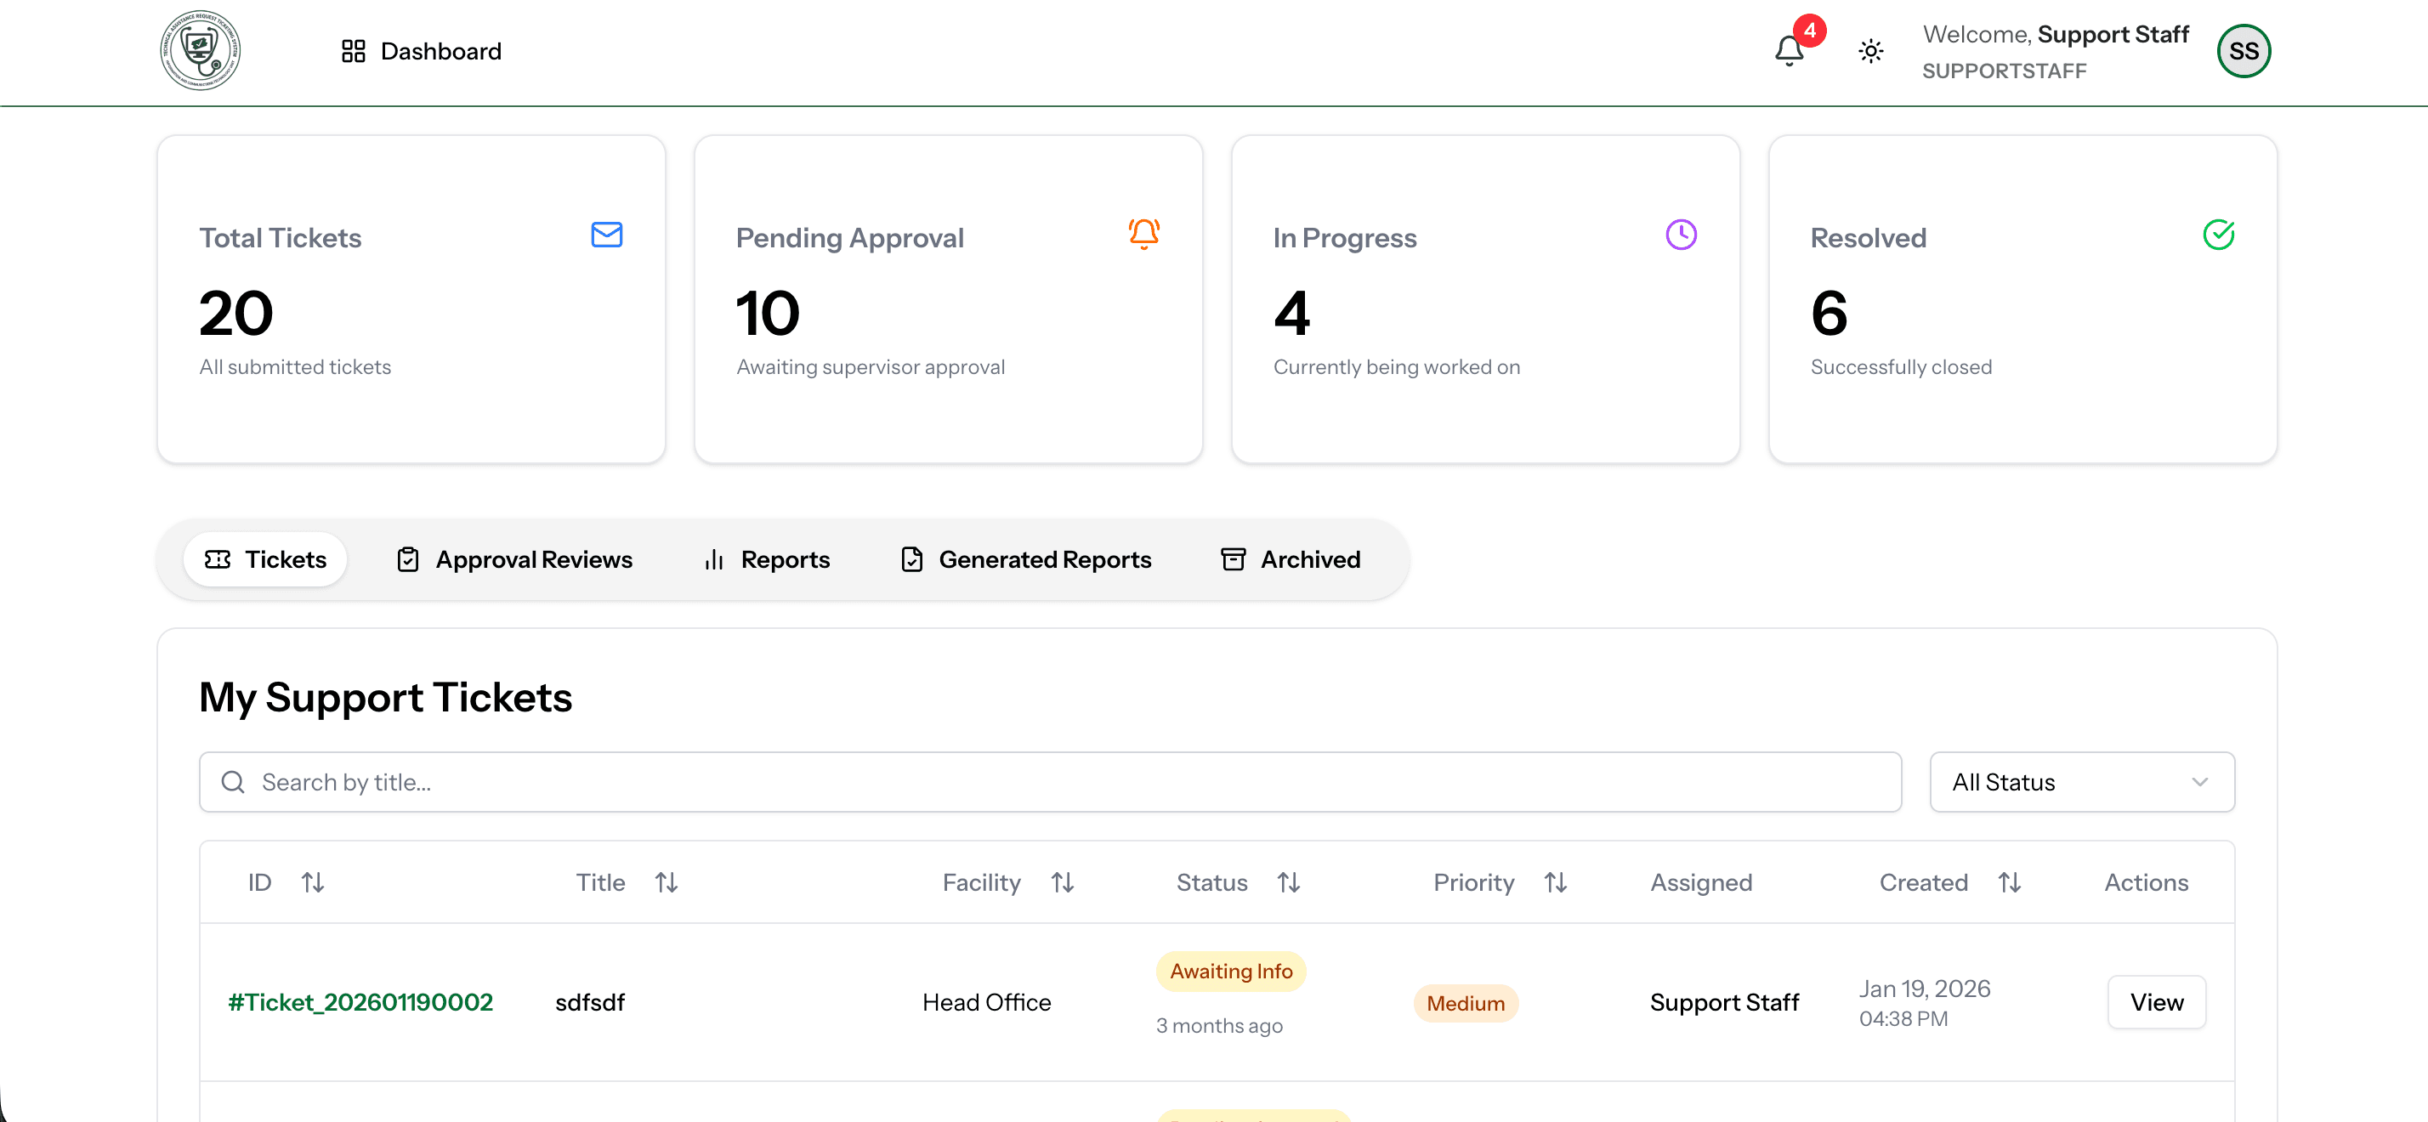
Task: Click the Assigned column header
Action: pyautogui.click(x=1701, y=882)
